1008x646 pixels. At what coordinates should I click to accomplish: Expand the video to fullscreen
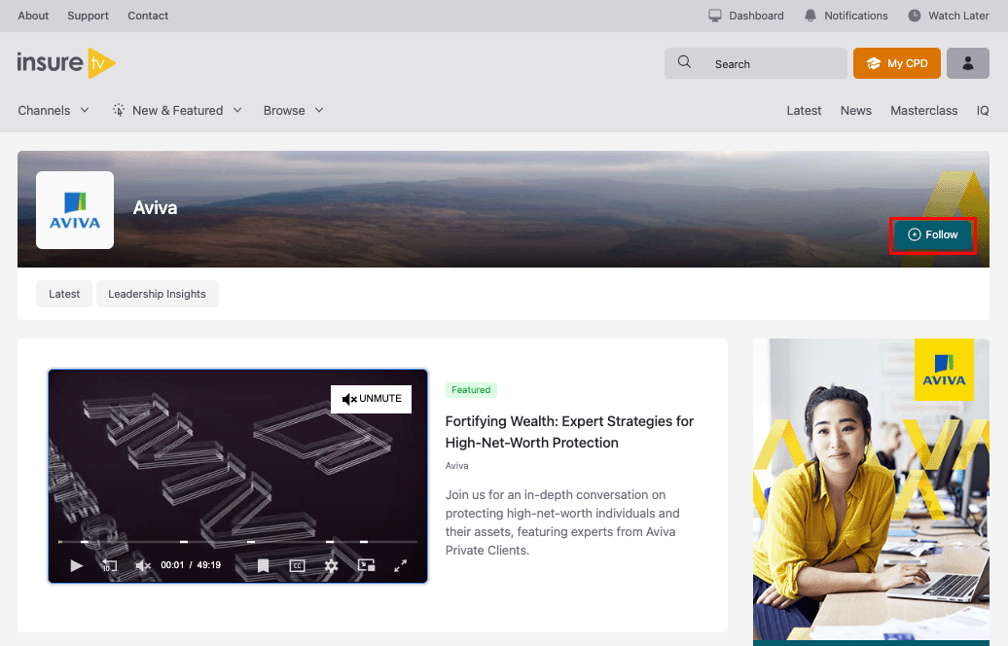[400, 565]
